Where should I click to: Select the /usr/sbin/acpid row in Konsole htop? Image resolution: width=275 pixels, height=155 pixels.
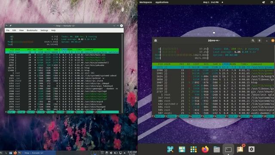[x=62, y=102]
